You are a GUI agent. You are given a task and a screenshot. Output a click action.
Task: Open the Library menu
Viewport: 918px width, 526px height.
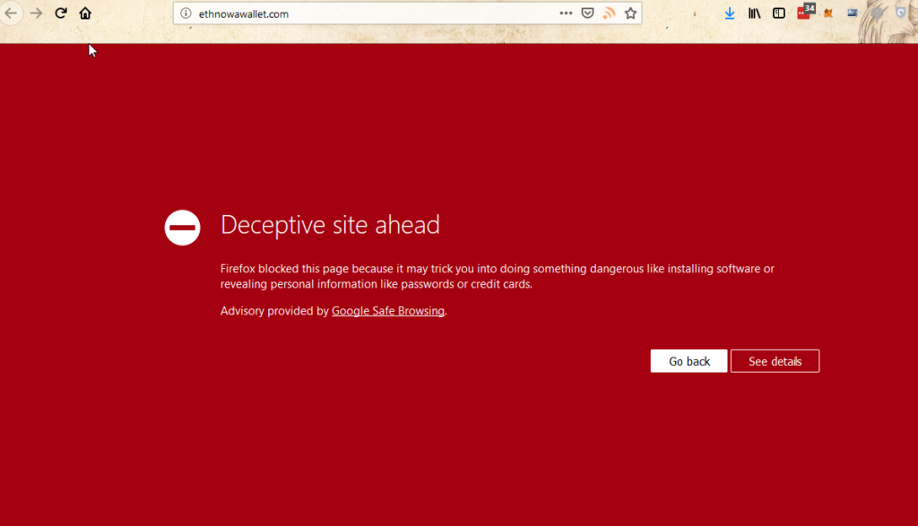coord(755,13)
